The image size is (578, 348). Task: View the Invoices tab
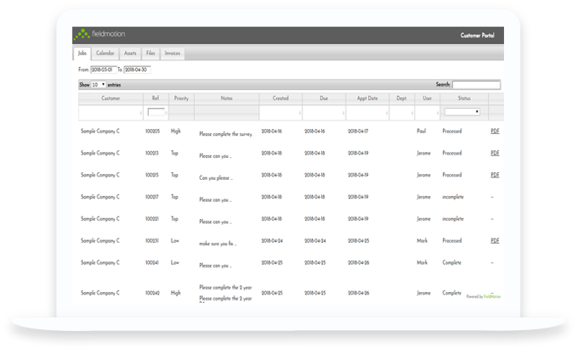(173, 53)
